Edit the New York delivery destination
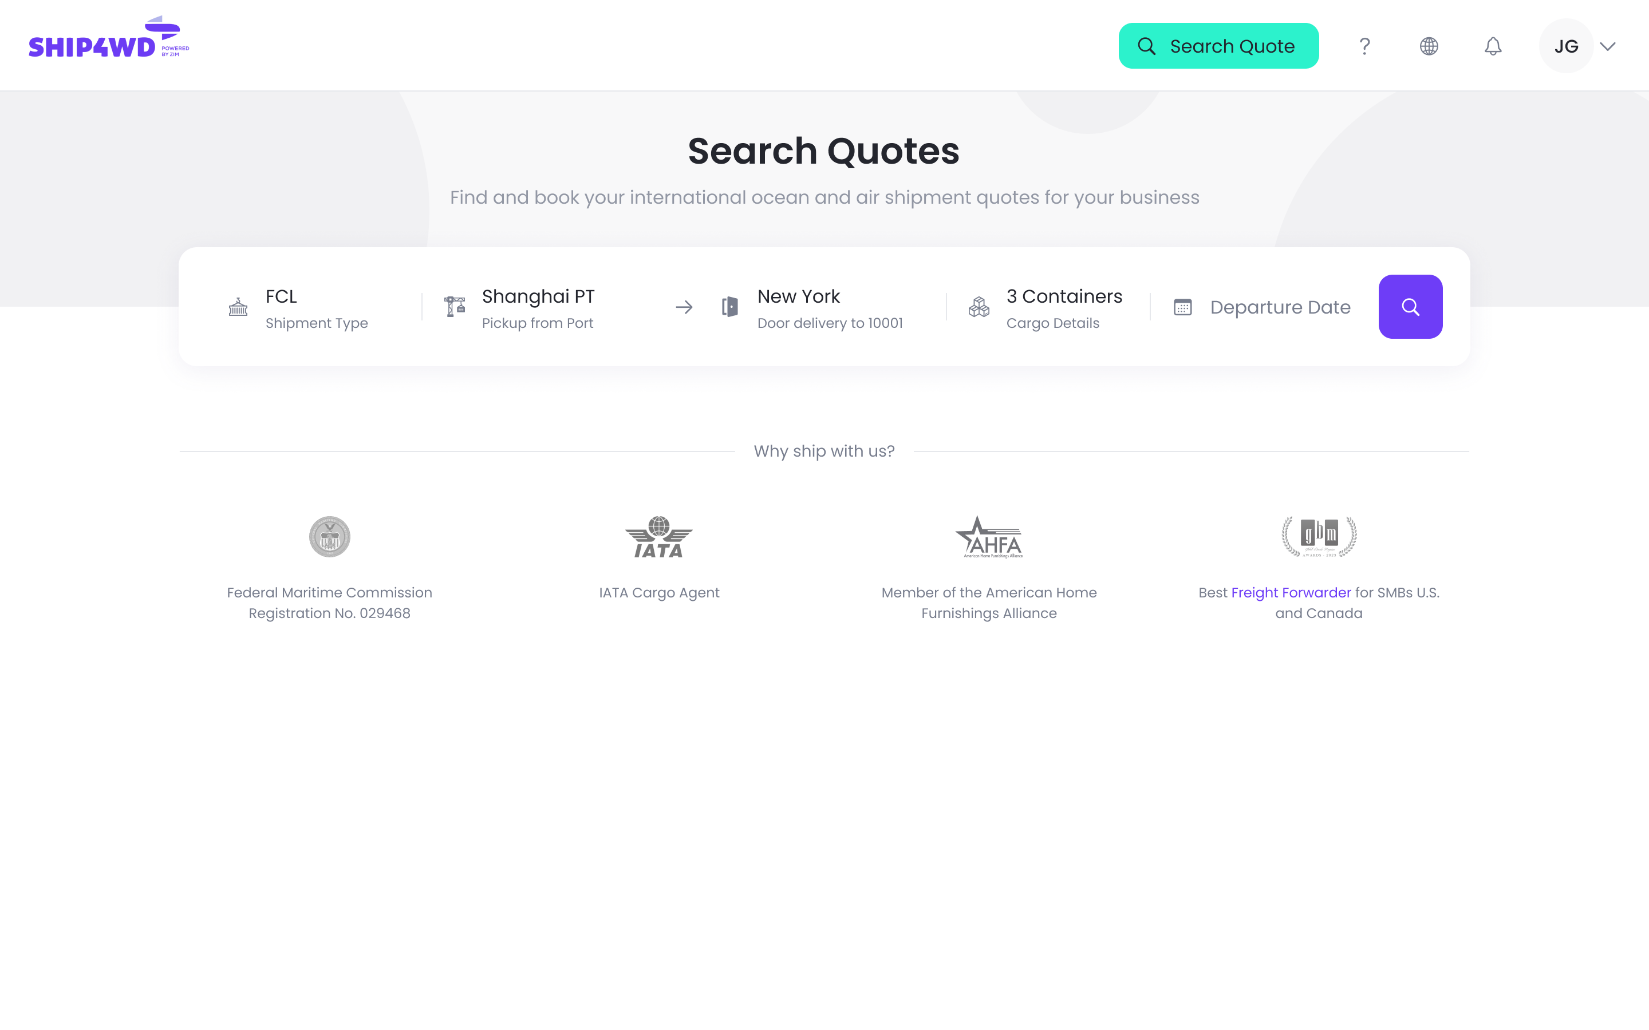Viewport: 1649px width, 1030px height. coord(829,308)
